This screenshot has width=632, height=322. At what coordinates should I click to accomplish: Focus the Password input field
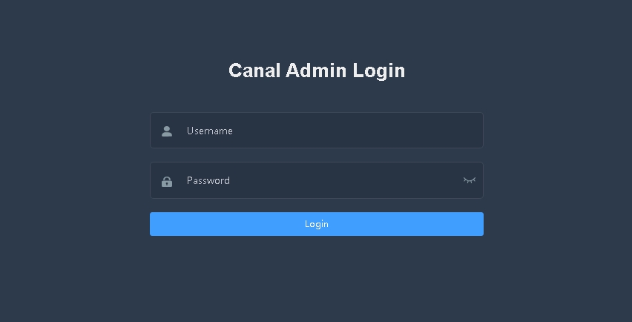(317, 180)
